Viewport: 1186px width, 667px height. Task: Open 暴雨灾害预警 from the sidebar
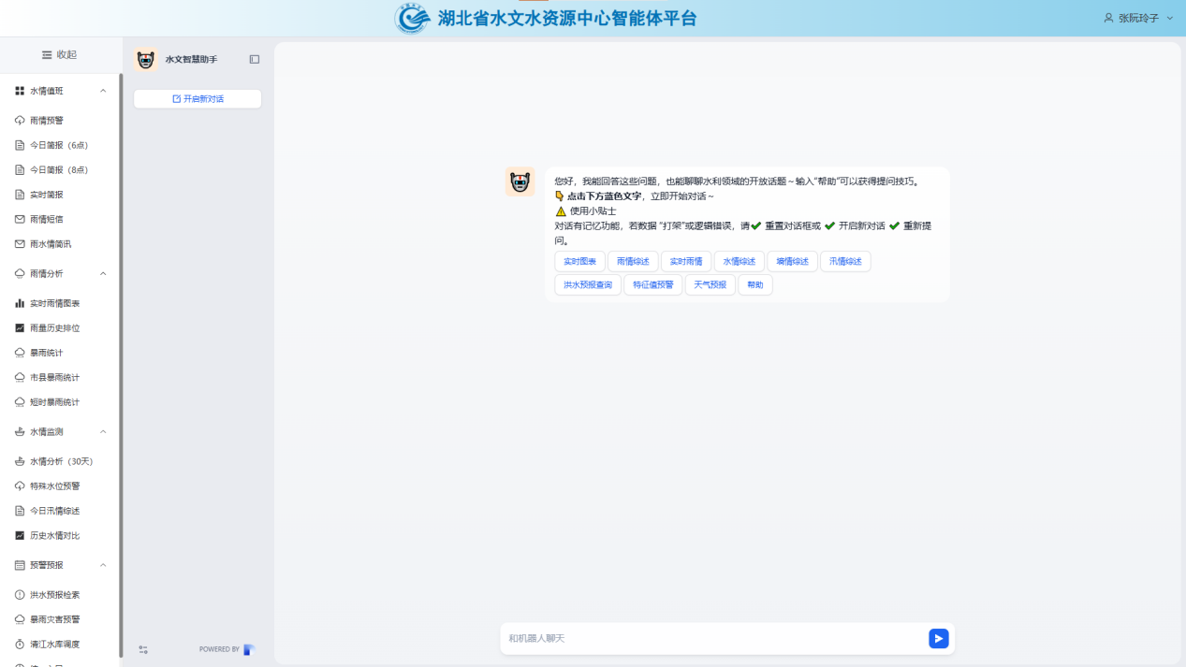point(56,618)
